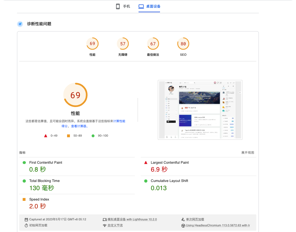Screen dimensions: 296x232
Task: Open the 无障碍 score gauge showing 57
Action: click(x=123, y=47)
